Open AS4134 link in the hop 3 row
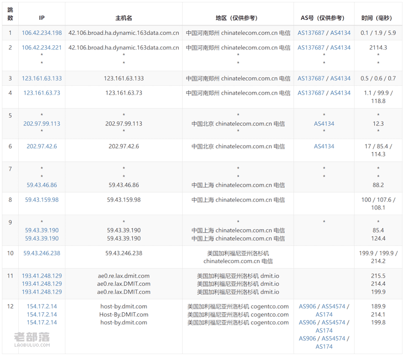This screenshot has width=405, height=356. (340, 78)
